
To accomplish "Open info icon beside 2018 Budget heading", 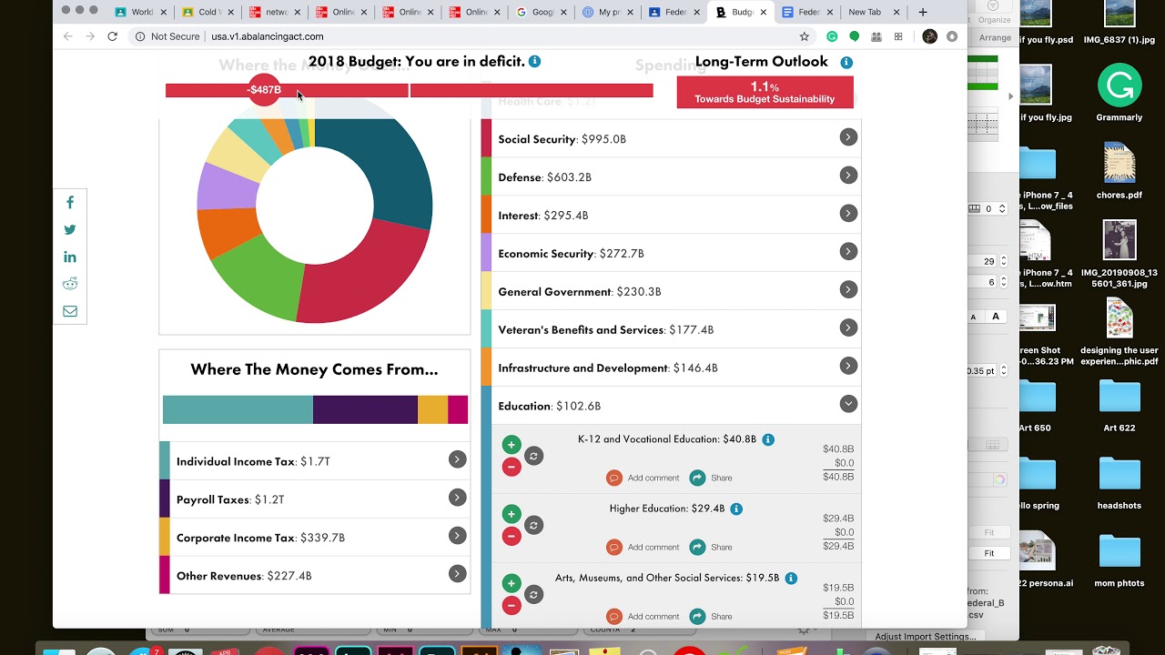I will [x=535, y=61].
